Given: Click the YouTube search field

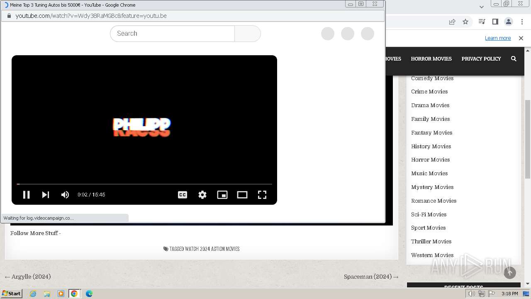Looking at the screenshot, I should 172,34.
